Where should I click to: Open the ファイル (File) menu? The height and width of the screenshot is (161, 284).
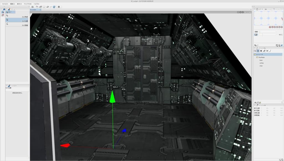tap(5, 4)
